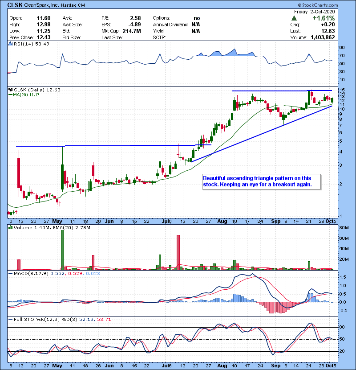
Task: Click the ascending triangle annotation text box
Action: point(262,181)
